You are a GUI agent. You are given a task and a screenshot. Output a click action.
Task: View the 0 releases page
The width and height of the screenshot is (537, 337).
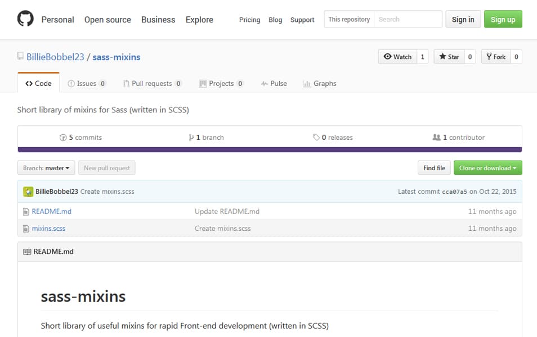pyautogui.click(x=333, y=138)
